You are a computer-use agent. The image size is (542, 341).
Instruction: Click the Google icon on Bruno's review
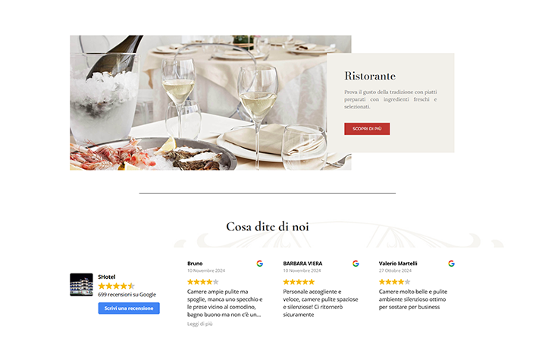[259, 264]
